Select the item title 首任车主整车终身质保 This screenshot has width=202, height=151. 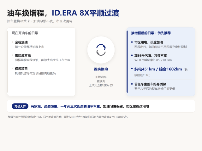click(x=150, y=84)
